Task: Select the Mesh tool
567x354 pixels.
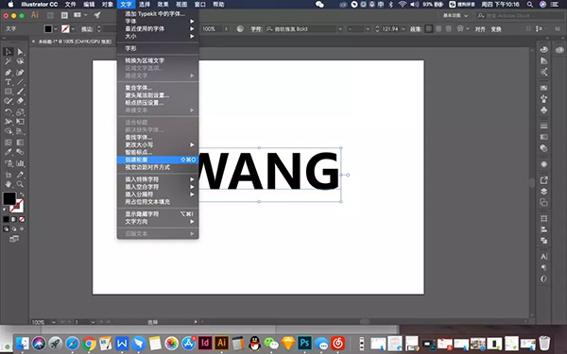Action: (x=9, y=143)
